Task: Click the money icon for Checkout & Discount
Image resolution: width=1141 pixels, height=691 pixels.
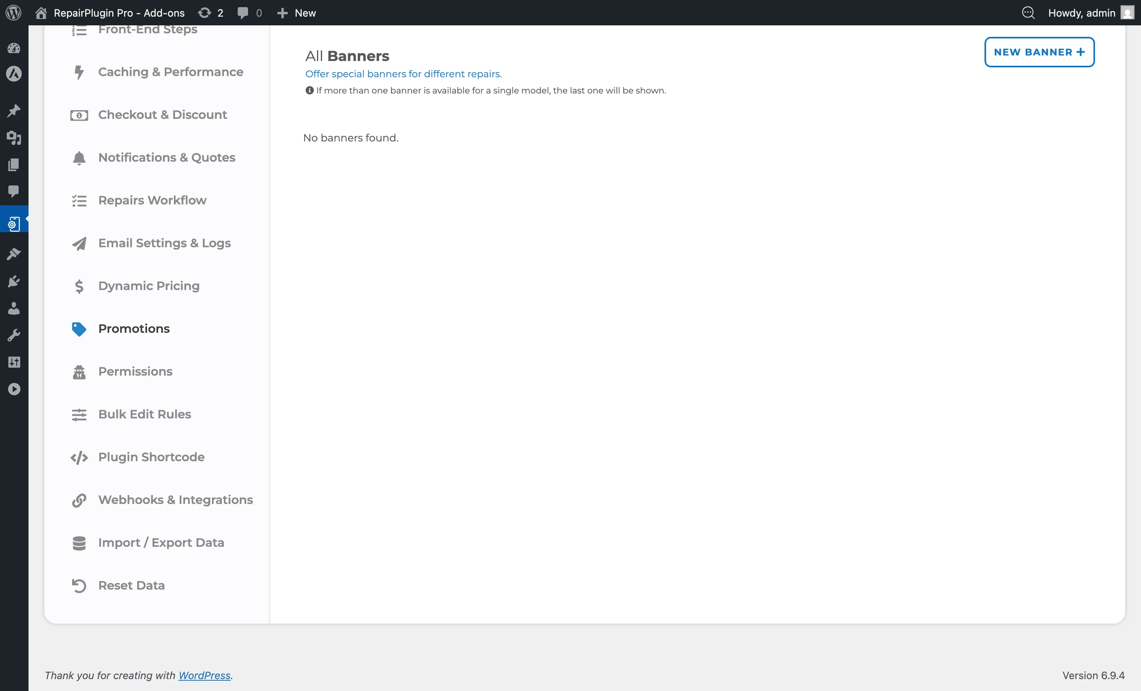Action: 79,115
